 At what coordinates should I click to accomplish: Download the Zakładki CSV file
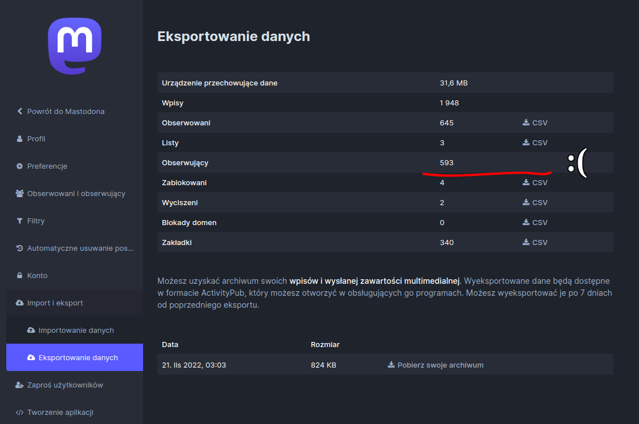(535, 243)
